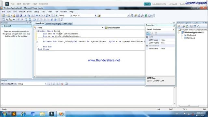Click the Copy toolbar icon
208x117 pixels.
pos(29,16)
